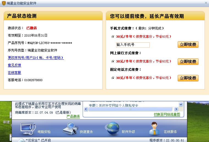Click serial number M9QPSN-LICV6U text
This screenshot has height=142, width=209.
50,43
